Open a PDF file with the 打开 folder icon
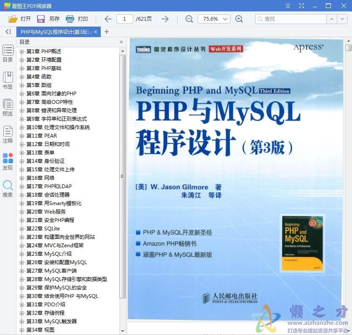Viewport: 352px width, 335px height. click(x=13, y=19)
